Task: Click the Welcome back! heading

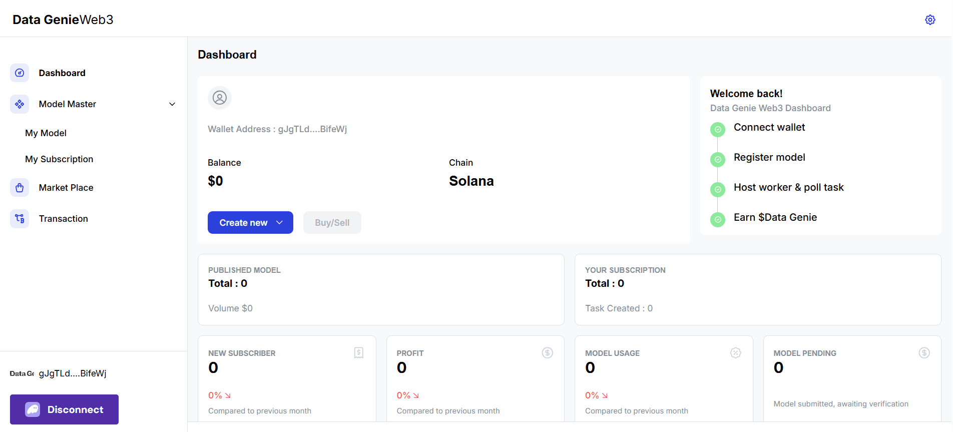Action: pyautogui.click(x=746, y=94)
